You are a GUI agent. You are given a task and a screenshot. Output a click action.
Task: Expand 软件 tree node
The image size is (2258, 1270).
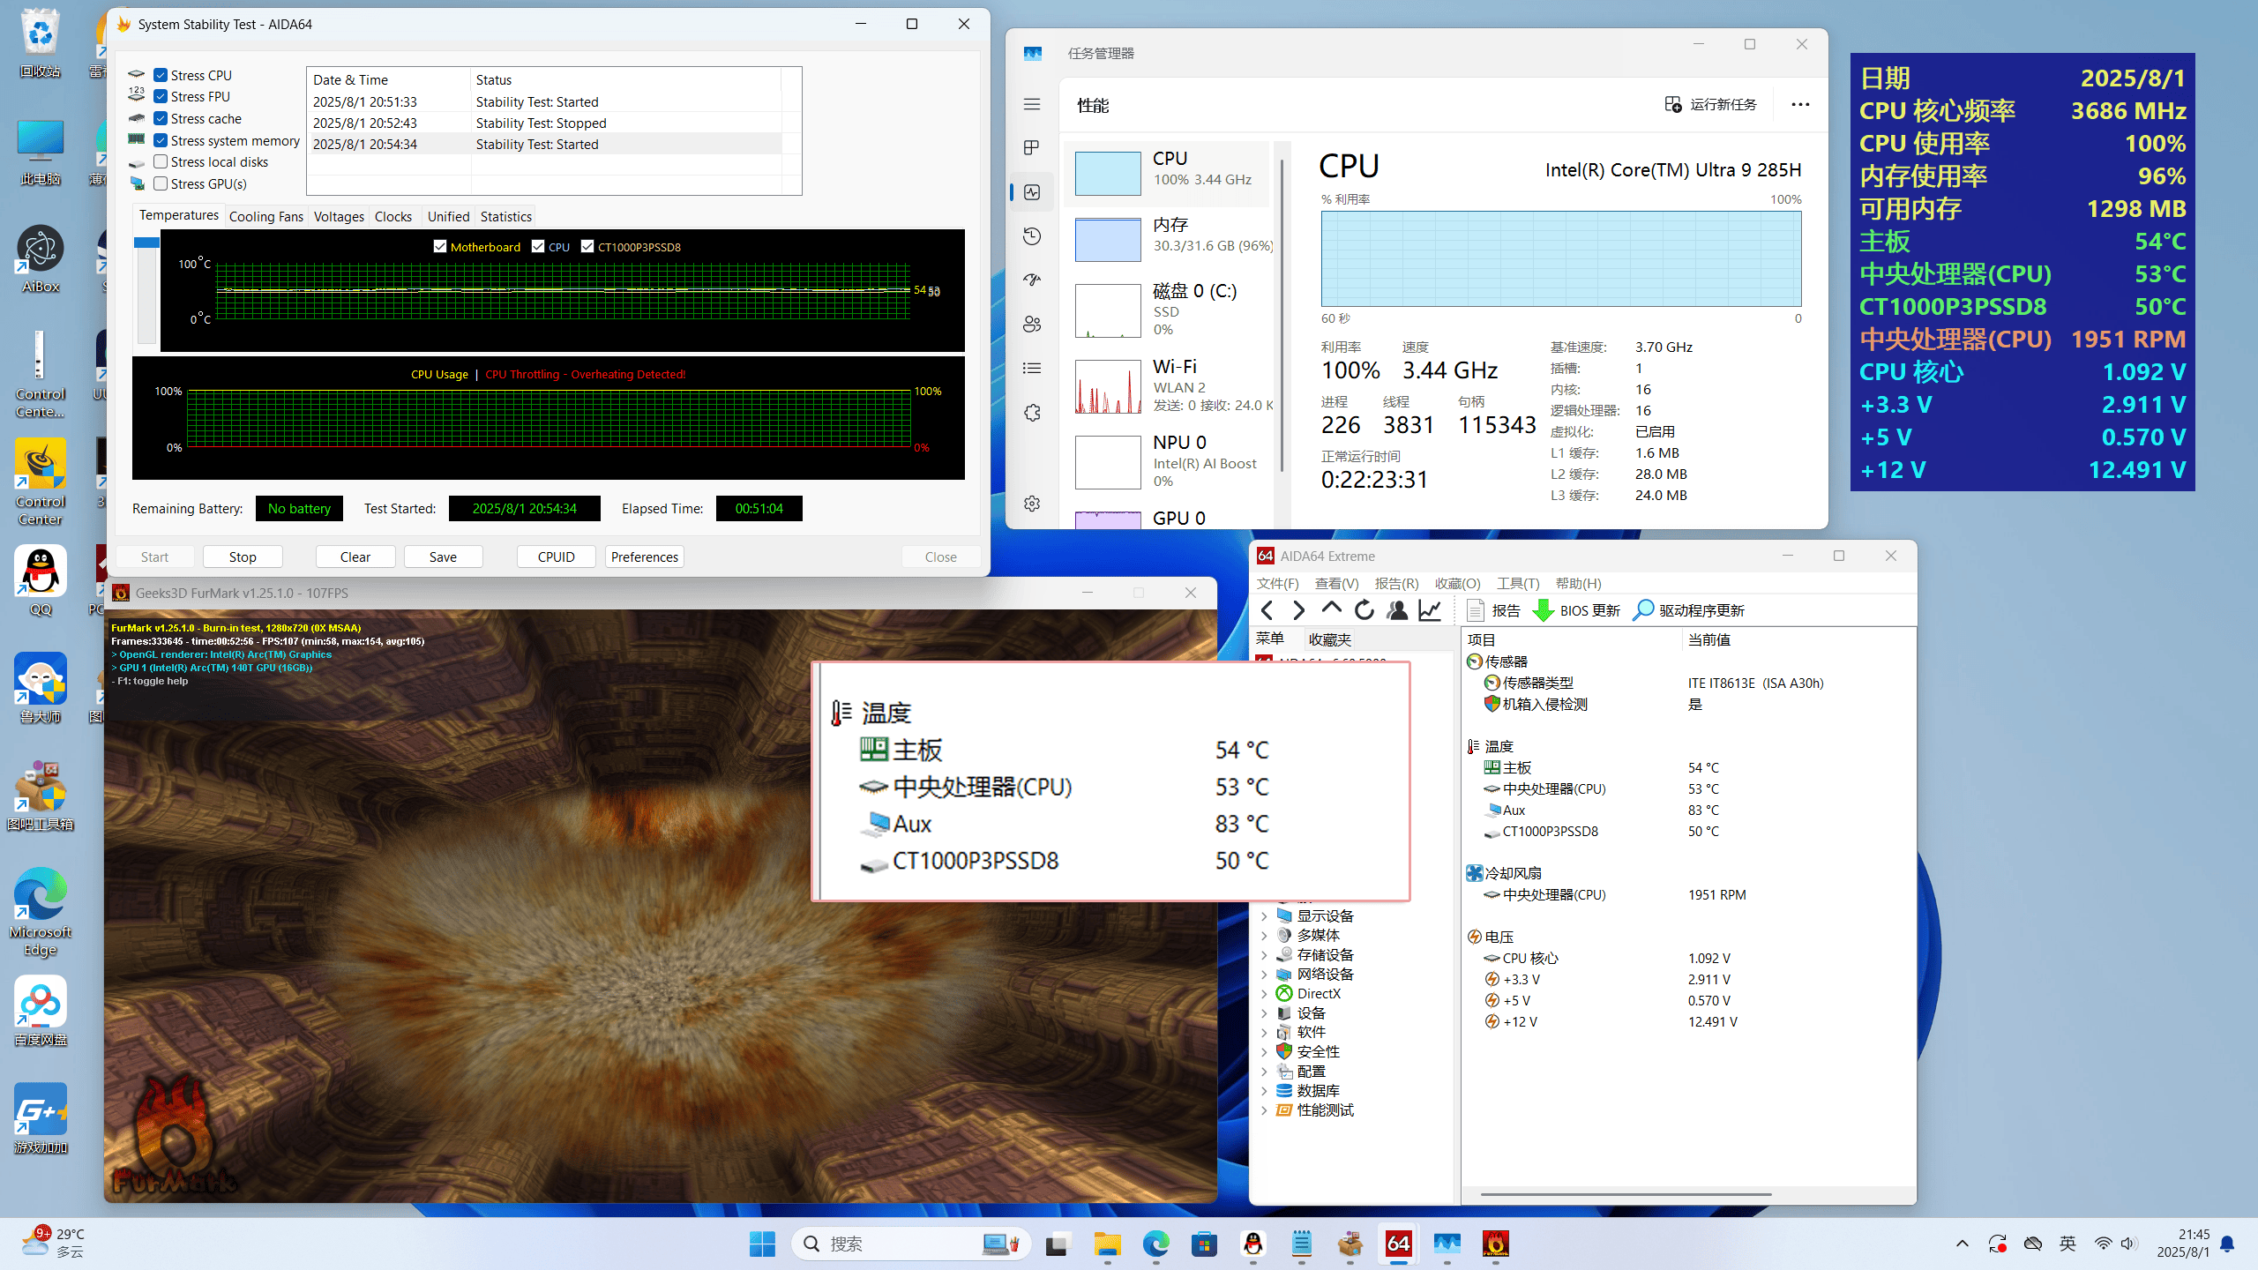pyautogui.click(x=1264, y=1033)
